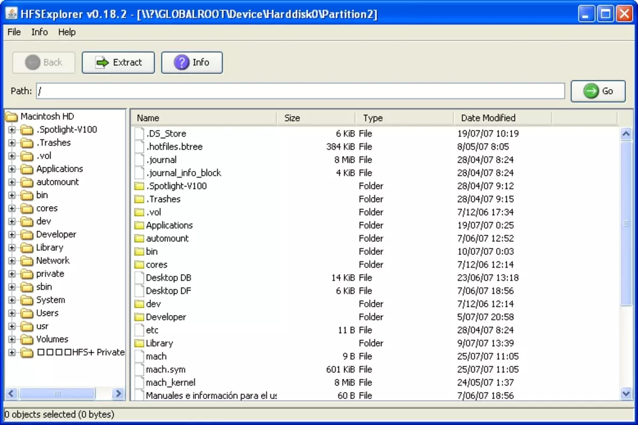Expand the Applications tree node
The height and width of the screenshot is (425, 638).
[x=12, y=169]
